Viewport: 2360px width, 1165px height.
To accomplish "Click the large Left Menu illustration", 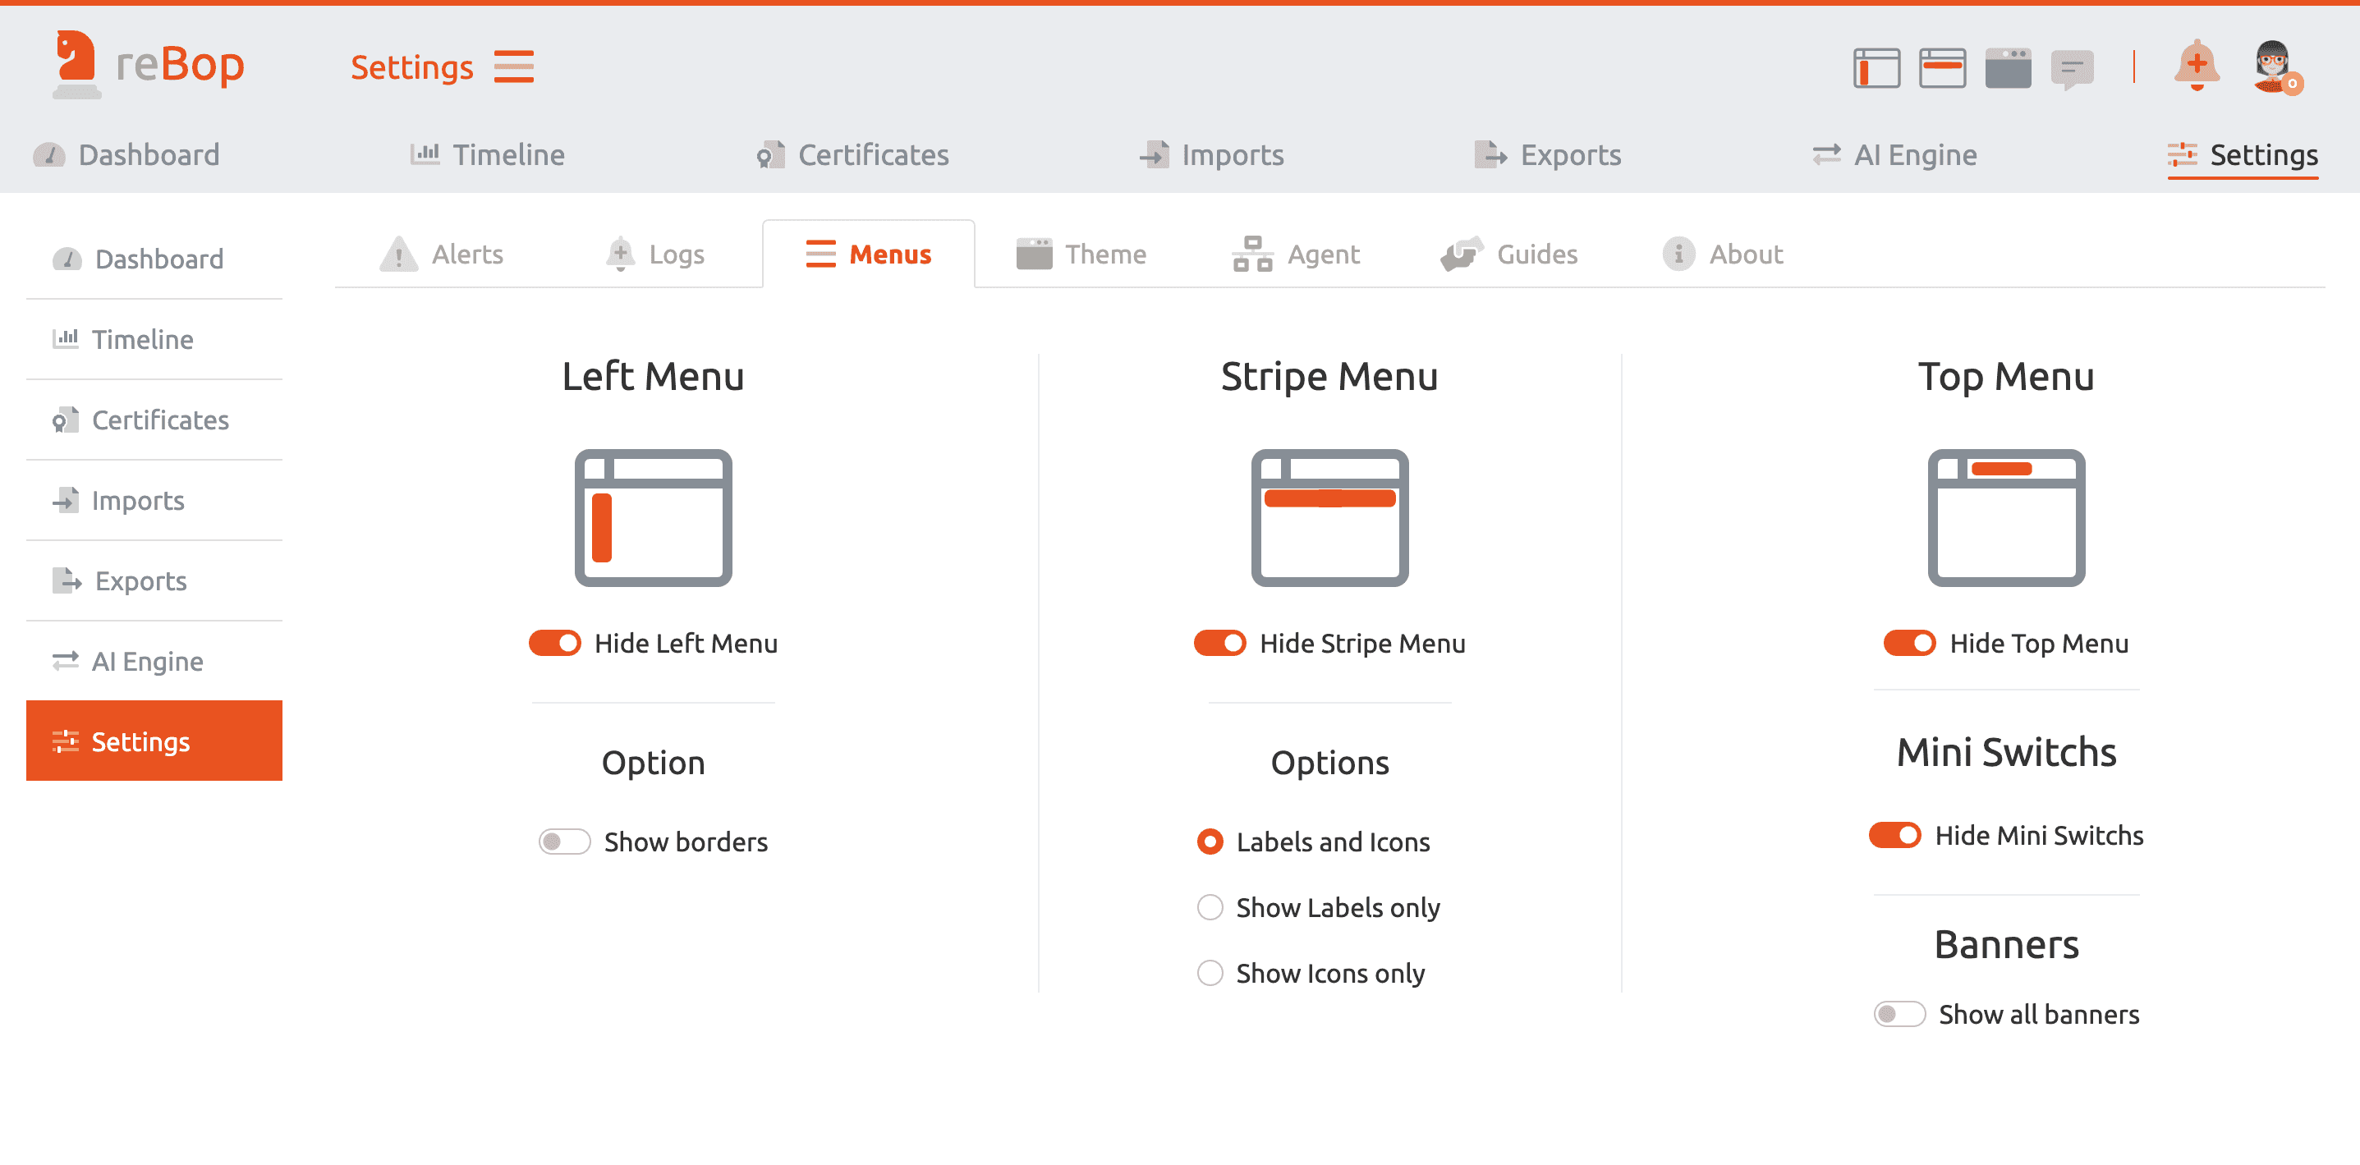I will (653, 517).
